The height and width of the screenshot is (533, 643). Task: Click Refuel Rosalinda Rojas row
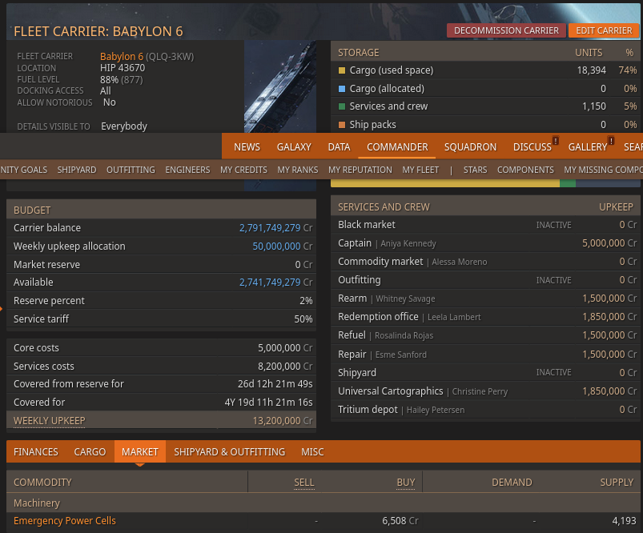pyautogui.click(x=485, y=335)
